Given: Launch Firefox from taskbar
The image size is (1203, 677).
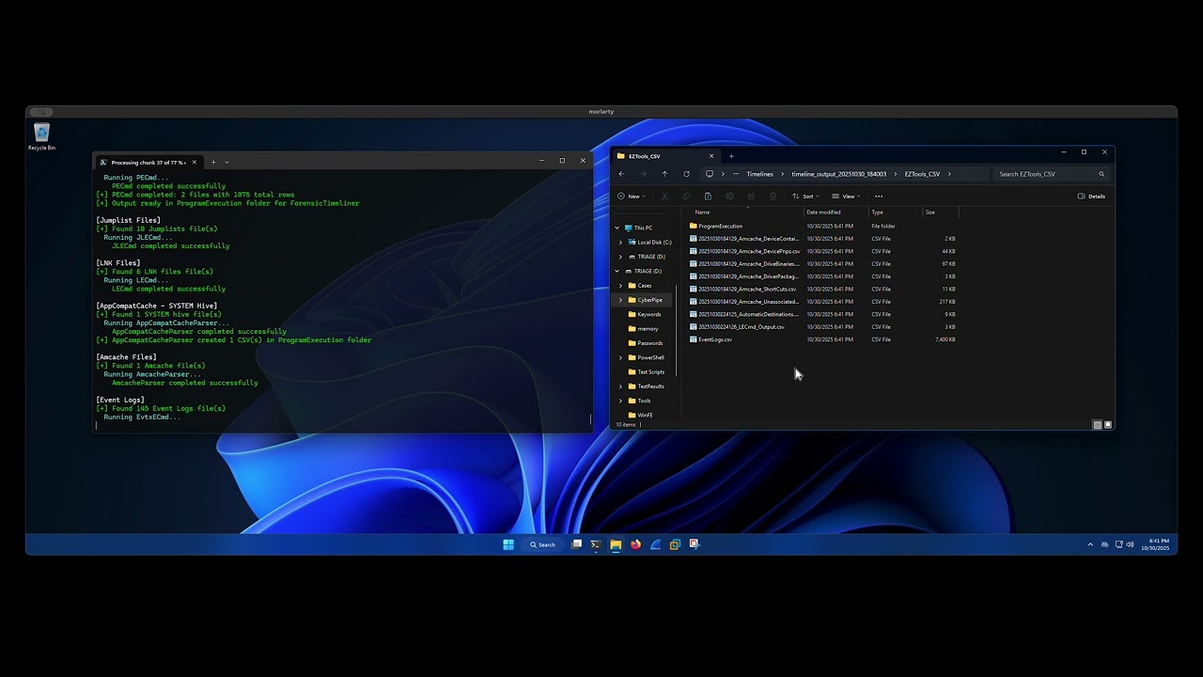Looking at the screenshot, I should 635,544.
